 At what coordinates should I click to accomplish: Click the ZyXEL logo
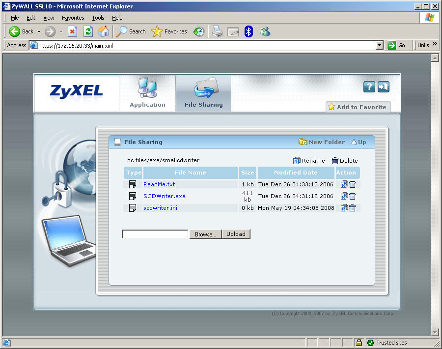click(77, 92)
